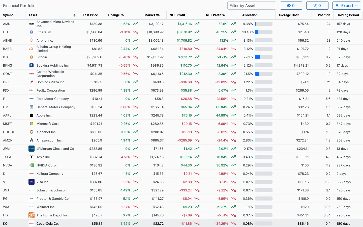The image size is (363, 227).
Task: Sort by NET Profit column header
Action: (x=185, y=15)
